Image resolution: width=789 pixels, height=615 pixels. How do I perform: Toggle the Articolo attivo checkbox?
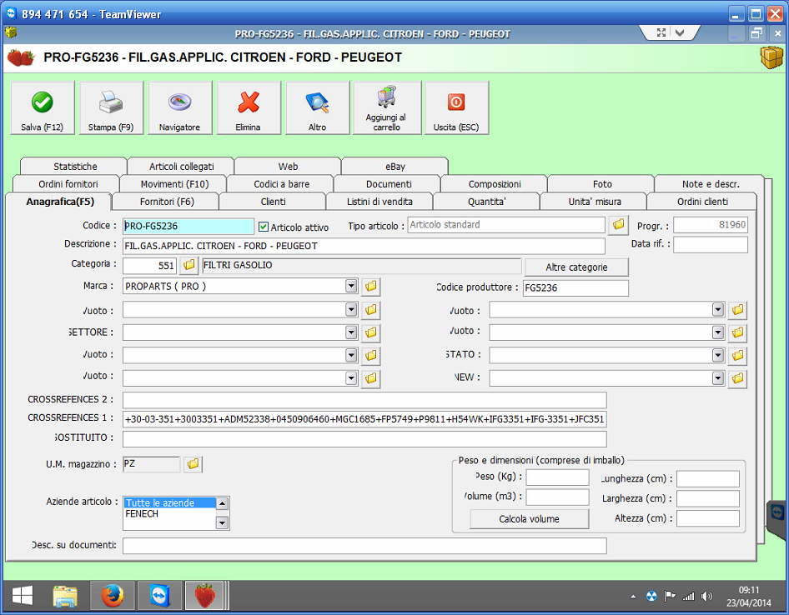point(264,227)
